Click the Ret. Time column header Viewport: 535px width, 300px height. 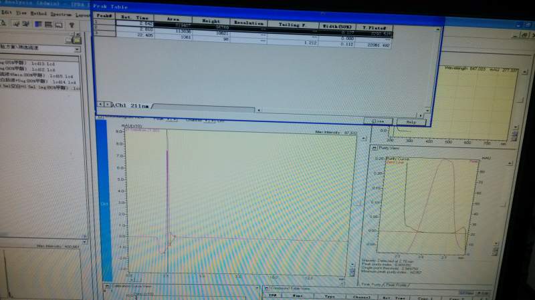[135, 17]
